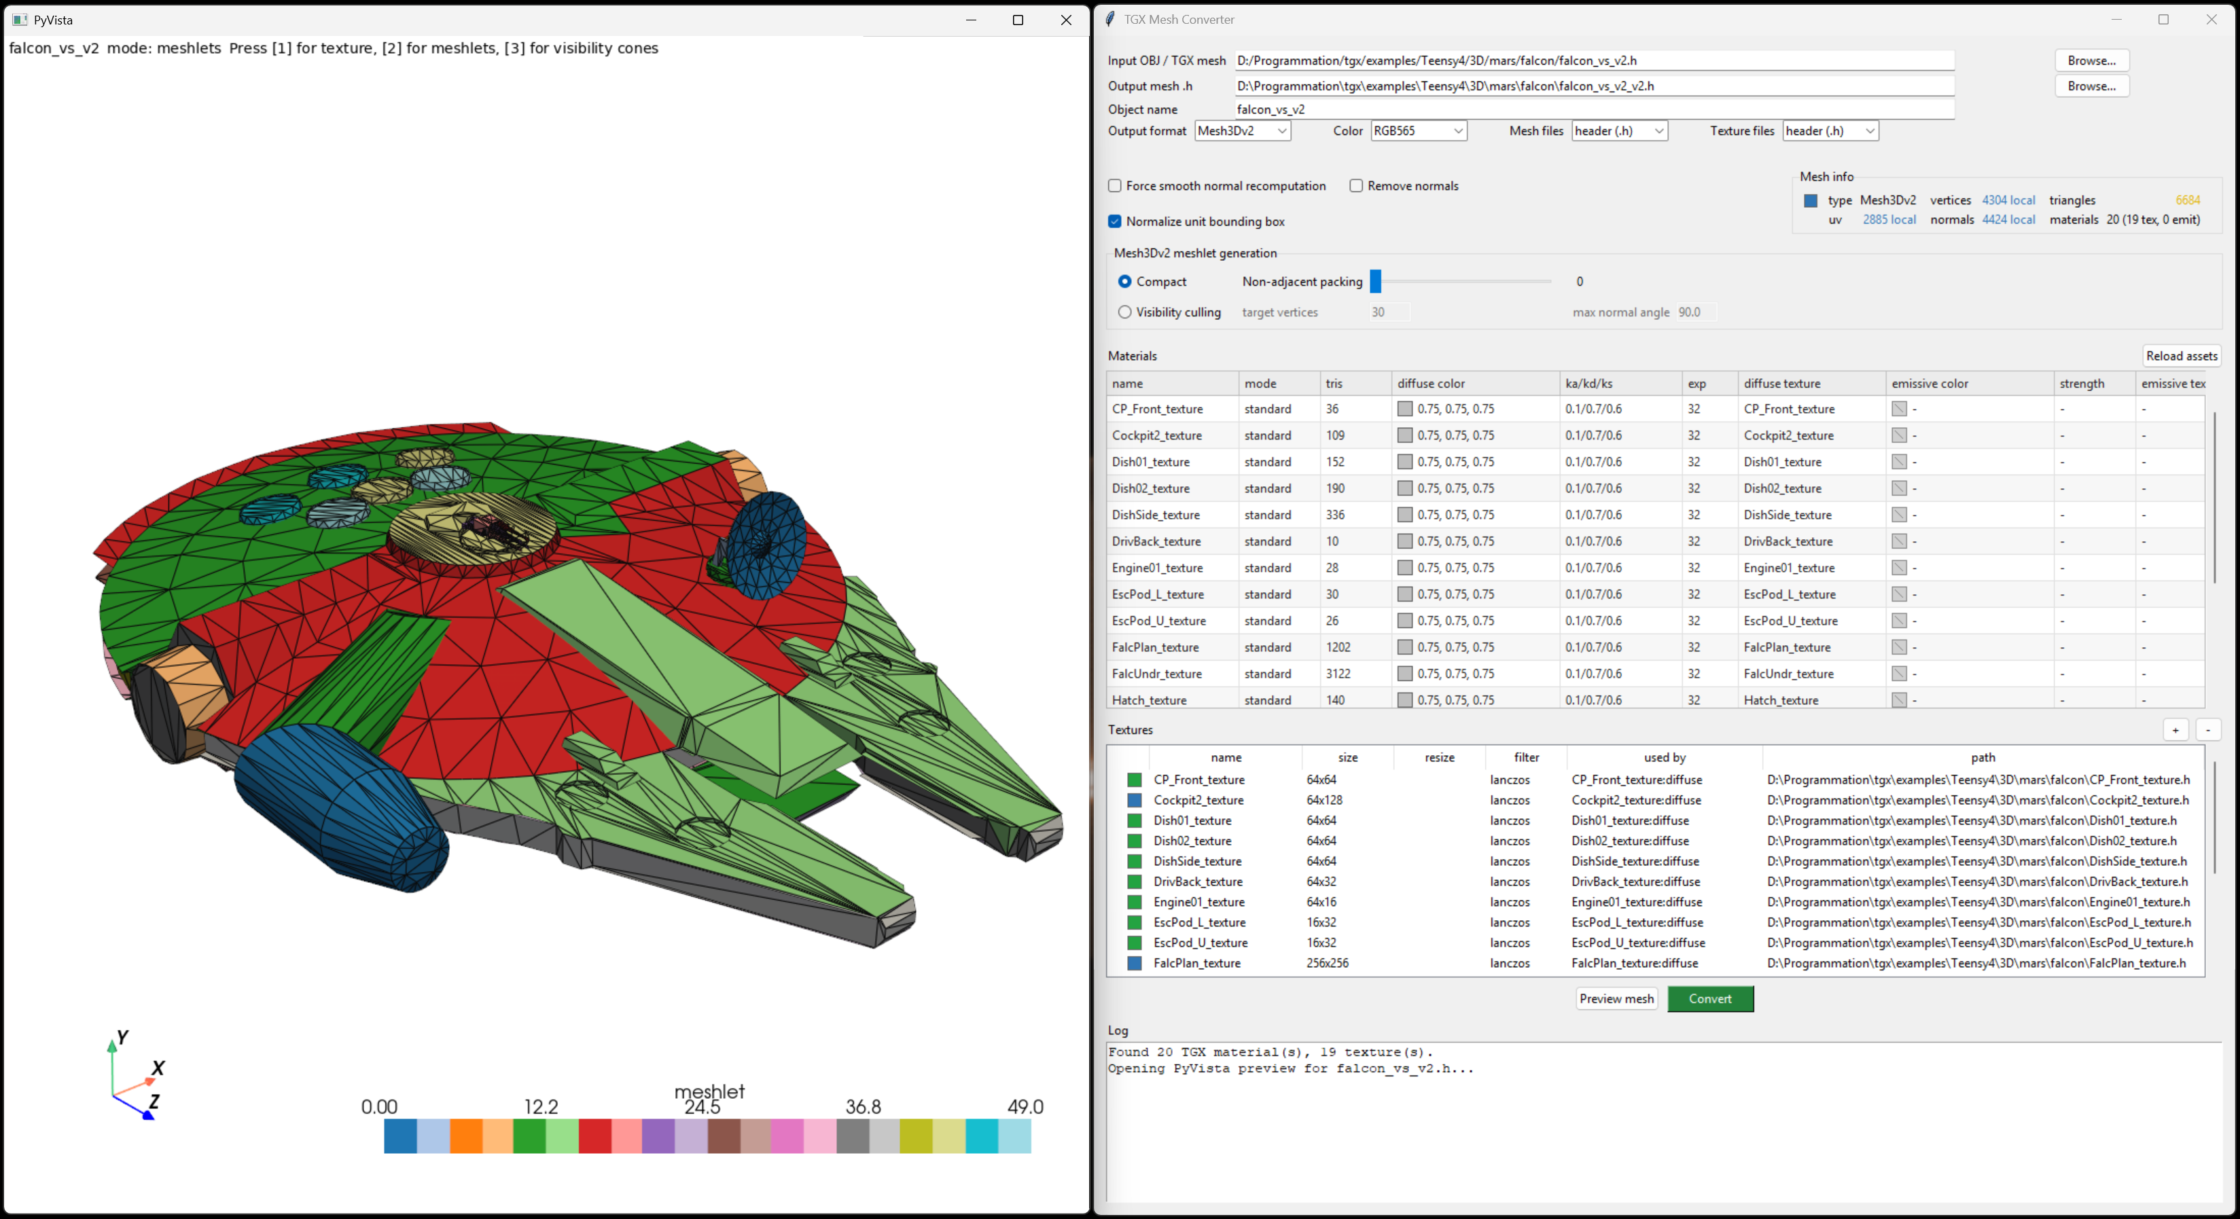Image resolution: width=2240 pixels, height=1219 pixels.
Task: Click into the Object name field
Action: coord(1594,109)
